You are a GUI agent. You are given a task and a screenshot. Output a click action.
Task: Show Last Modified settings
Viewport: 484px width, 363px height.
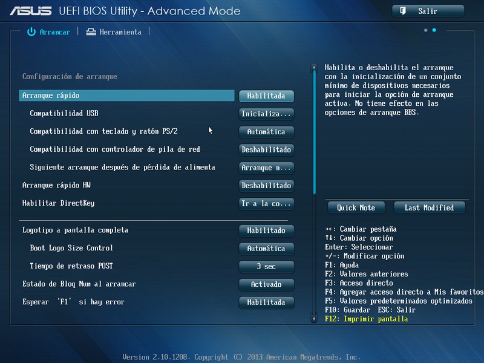click(x=430, y=208)
